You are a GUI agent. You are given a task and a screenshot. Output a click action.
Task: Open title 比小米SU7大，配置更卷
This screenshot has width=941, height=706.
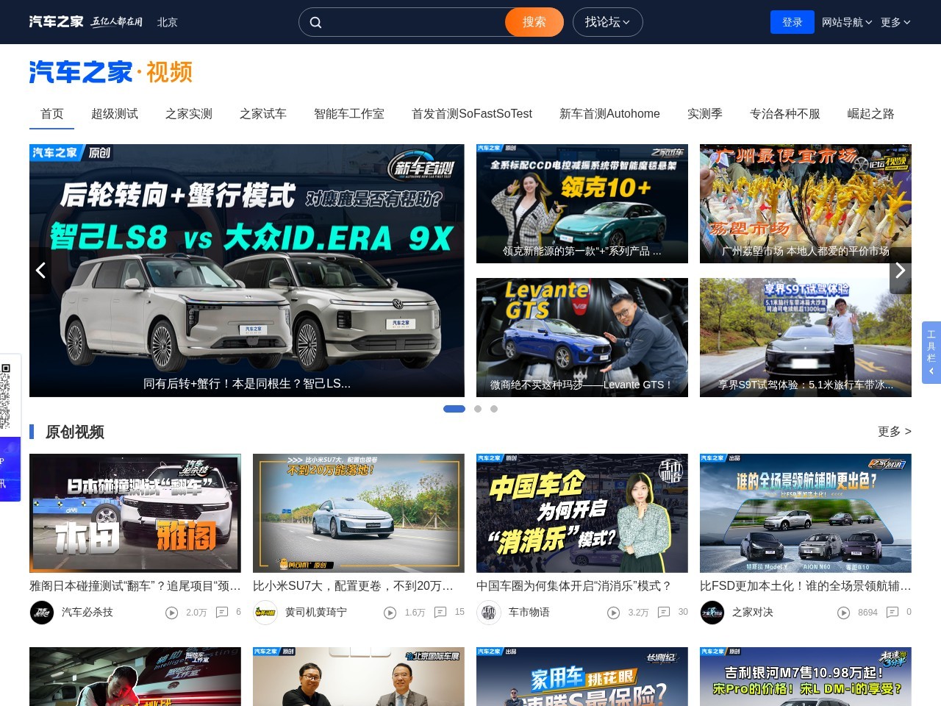353,586
